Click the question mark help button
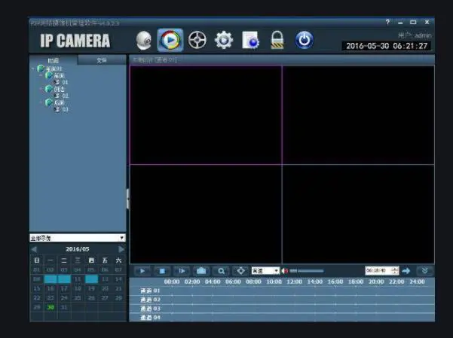453x338 pixels. (387, 22)
